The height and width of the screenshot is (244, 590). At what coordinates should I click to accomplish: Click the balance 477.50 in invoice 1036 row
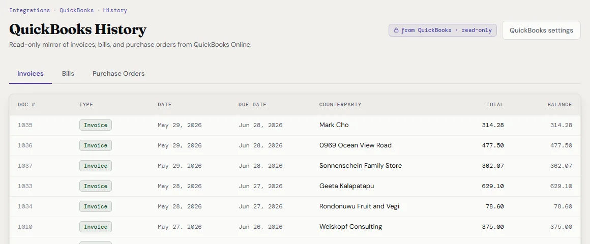tap(561, 145)
